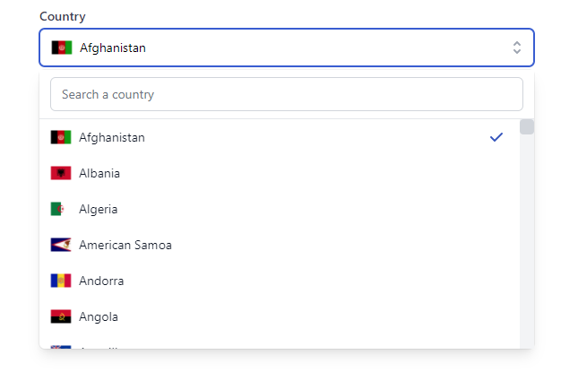
Task: Choose Angola from the country list
Action: pyautogui.click(x=99, y=316)
